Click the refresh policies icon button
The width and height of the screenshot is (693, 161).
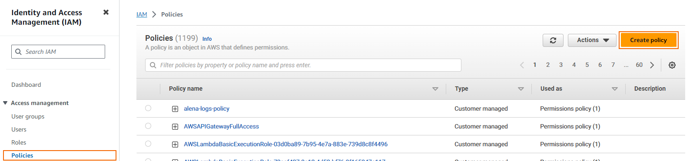pos(553,40)
